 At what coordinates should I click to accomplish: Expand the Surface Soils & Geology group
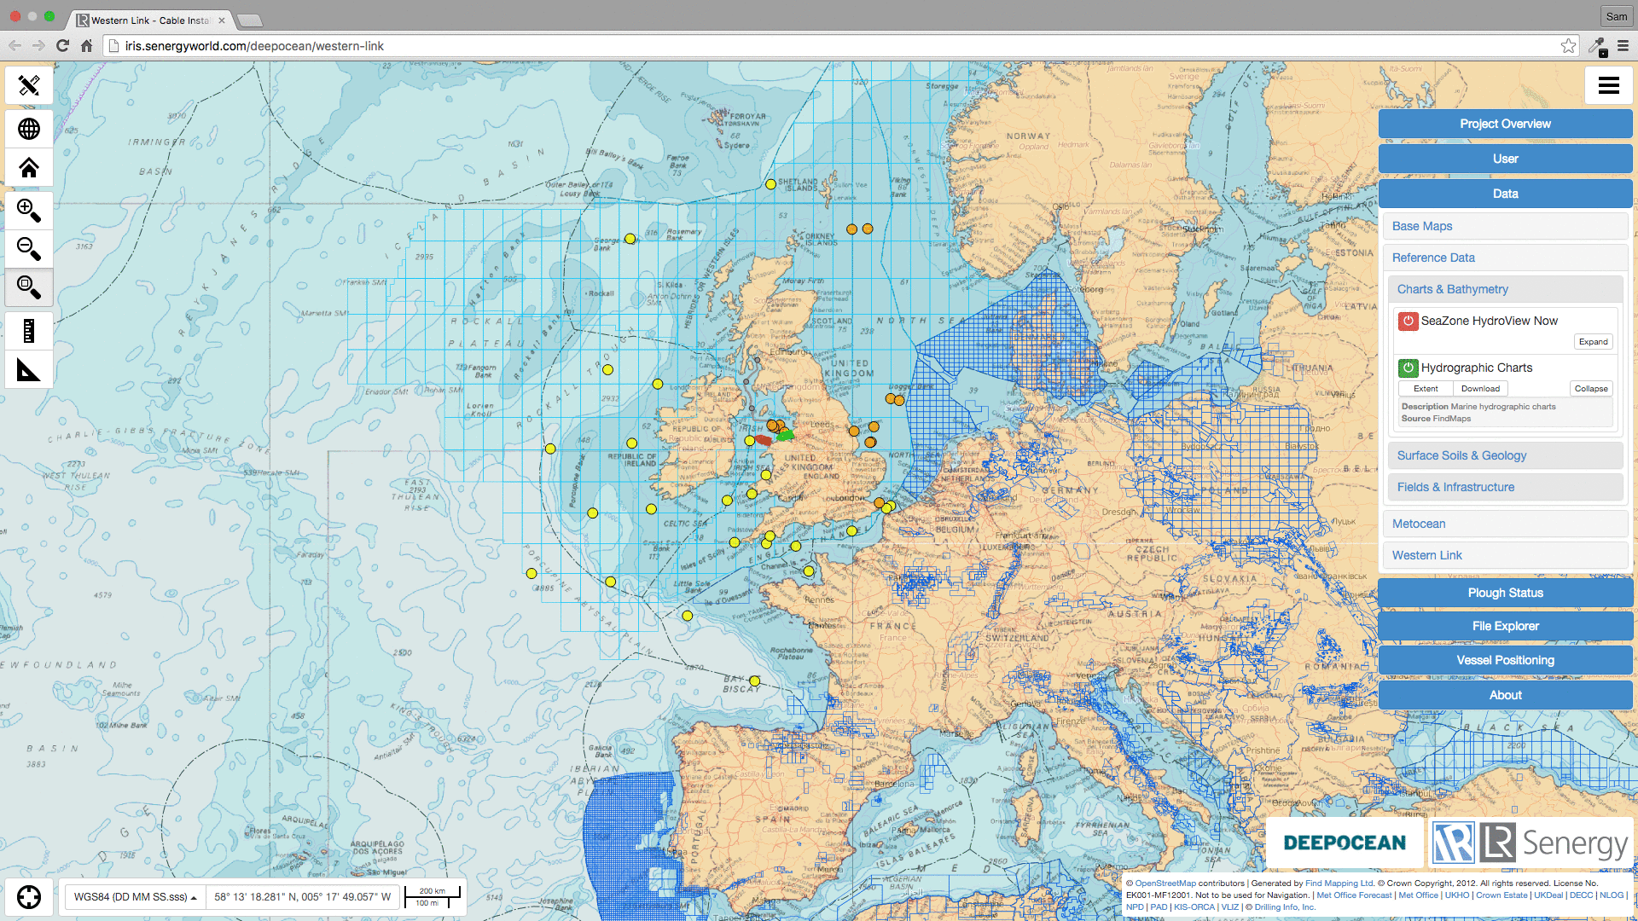coord(1506,455)
